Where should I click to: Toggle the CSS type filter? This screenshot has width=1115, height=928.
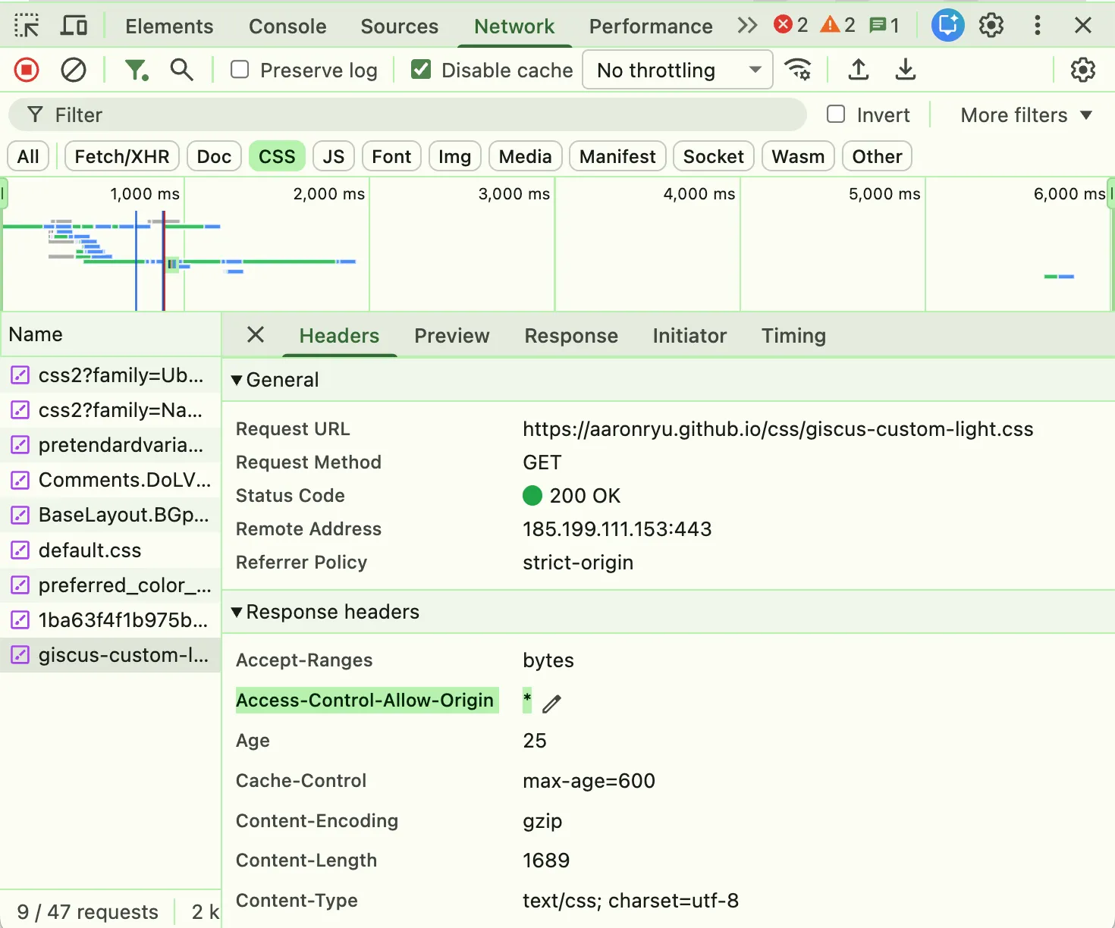pyautogui.click(x=277, y=156)
